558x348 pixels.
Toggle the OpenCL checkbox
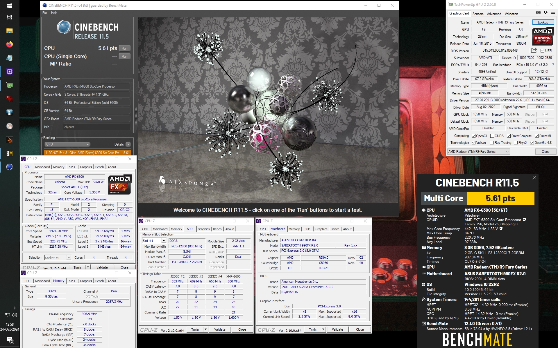(473, 136)
